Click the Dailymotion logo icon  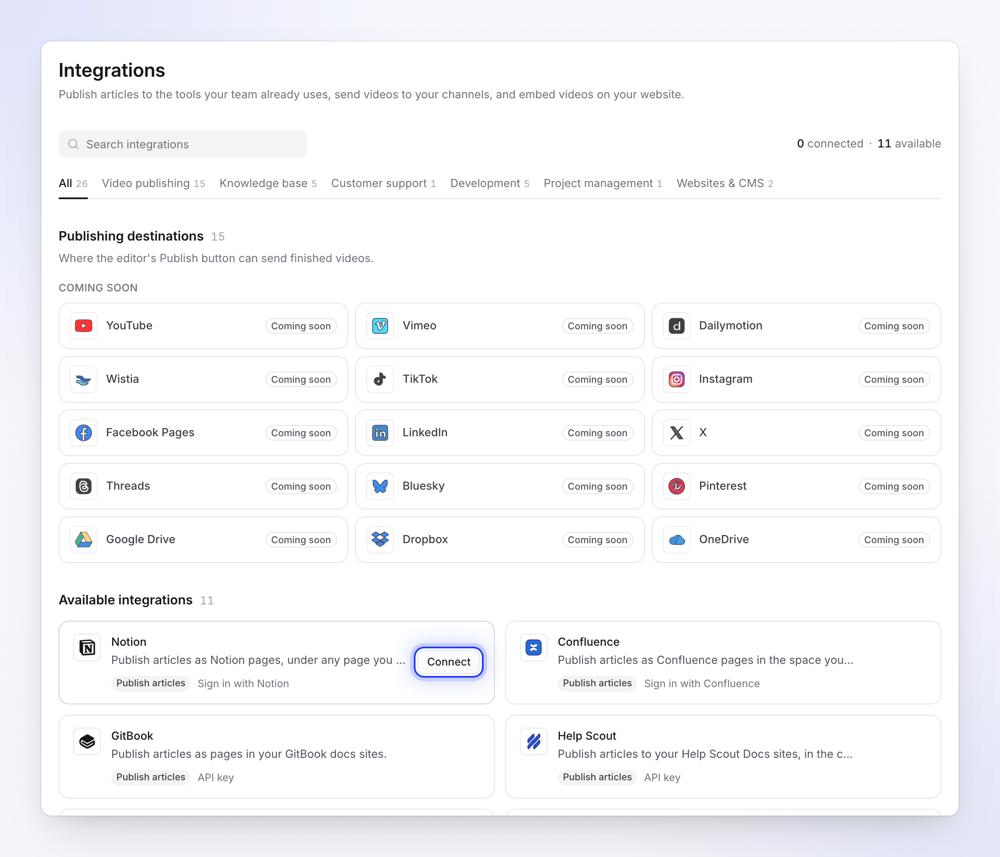pos(677,326)
